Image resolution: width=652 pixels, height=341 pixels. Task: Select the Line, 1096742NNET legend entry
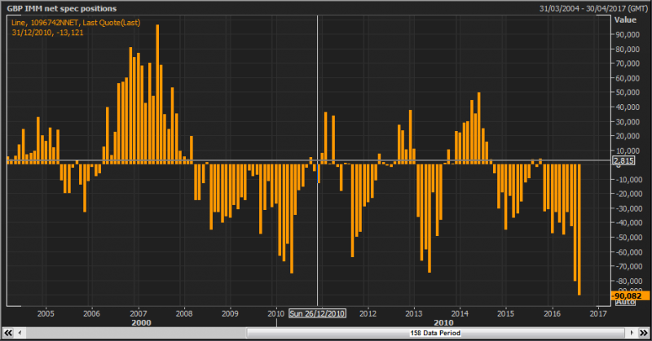pos(76,22)
